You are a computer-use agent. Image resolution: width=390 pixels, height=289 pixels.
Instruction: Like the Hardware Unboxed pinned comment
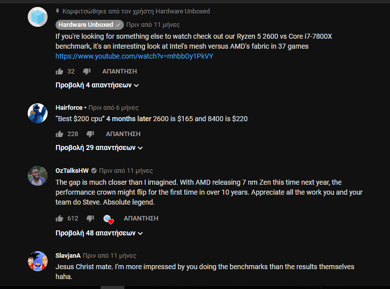coord(59,72)
